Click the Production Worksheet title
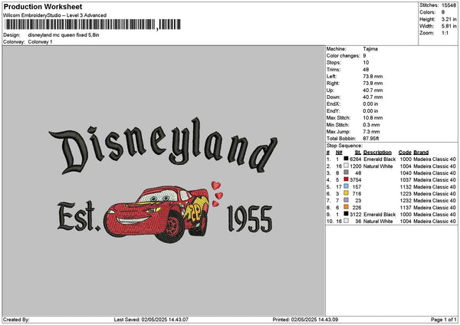The width and height of the screenshot is (460, 325). point(43,6)
